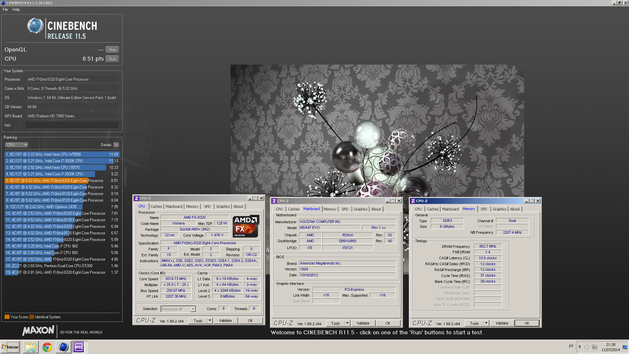Viewport: 629px width, 354px height.
Task: Run the OpenGL benchmark
Action: (x=112, y=50)
